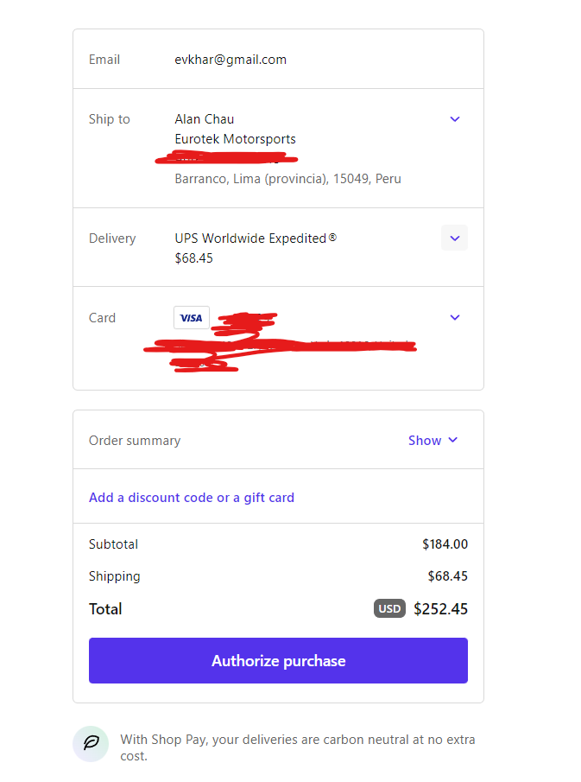Click the Shipping cost $68.45 in summary

(447, 576)
